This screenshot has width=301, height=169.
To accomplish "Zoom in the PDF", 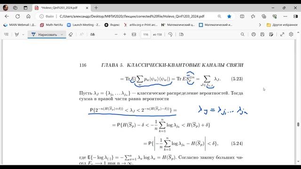I will coord(125,34).
